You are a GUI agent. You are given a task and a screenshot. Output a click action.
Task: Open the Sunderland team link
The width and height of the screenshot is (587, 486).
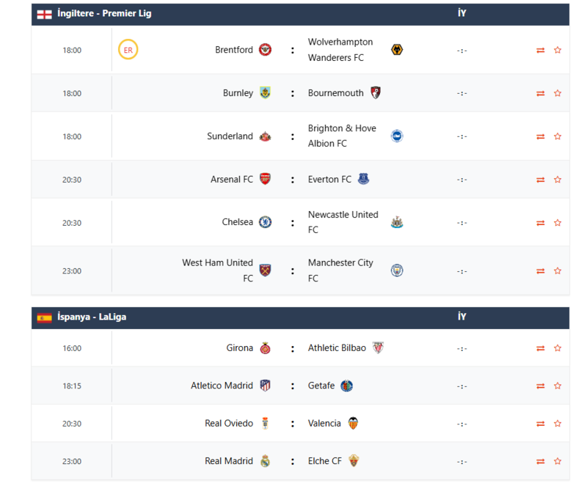tap(230, 136)
